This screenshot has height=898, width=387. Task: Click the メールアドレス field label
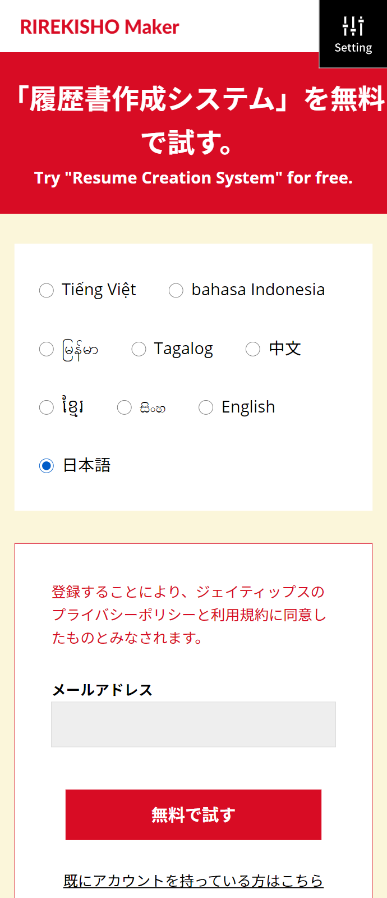tap(102, 690)
